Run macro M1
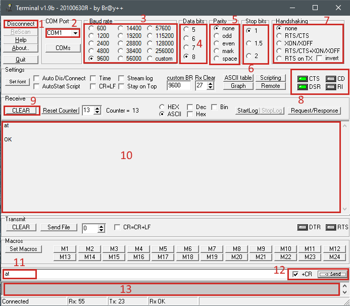The image size is (350, 306). point(65,249)
